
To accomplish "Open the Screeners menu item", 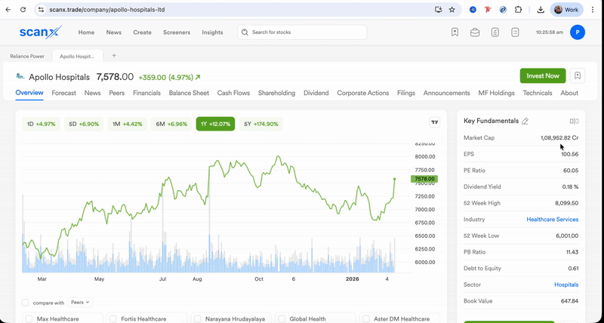I will (x=177, y=32).
